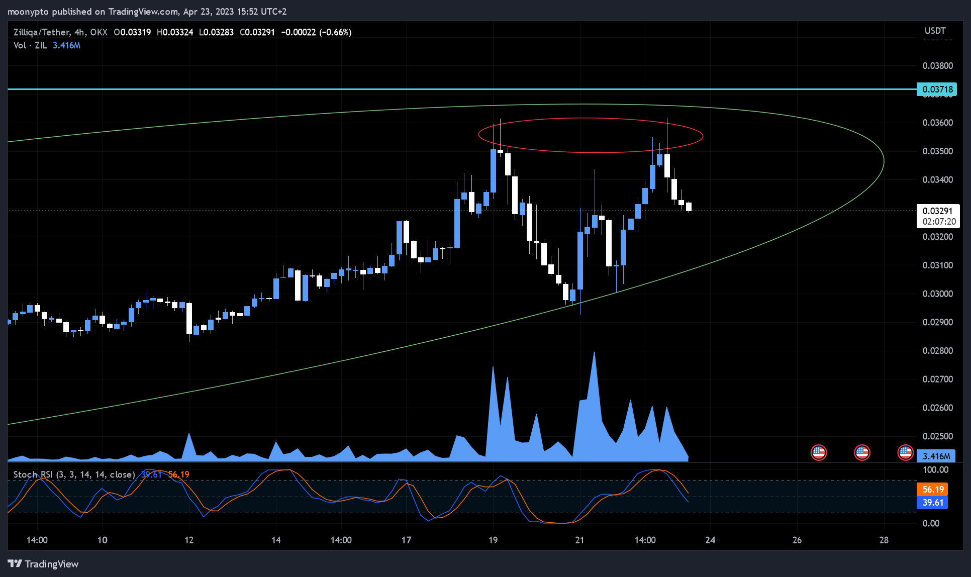Click the 0.02800 price axis label
The height and width of the screenshot is (577, 971).
[937, 350]
